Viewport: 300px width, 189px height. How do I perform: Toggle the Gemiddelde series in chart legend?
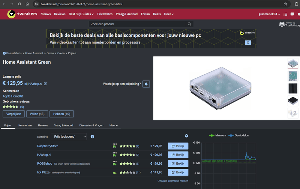click(x=238, y=135)
